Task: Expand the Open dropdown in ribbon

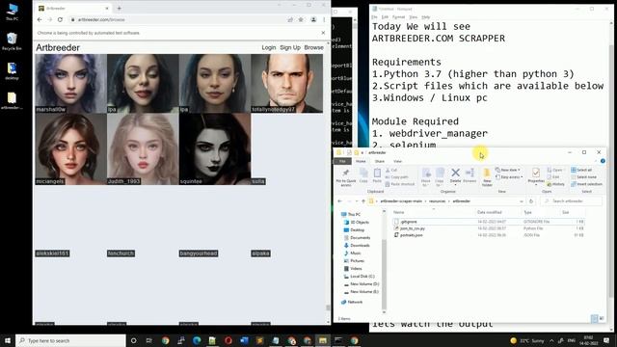Action: pos(555,170)
